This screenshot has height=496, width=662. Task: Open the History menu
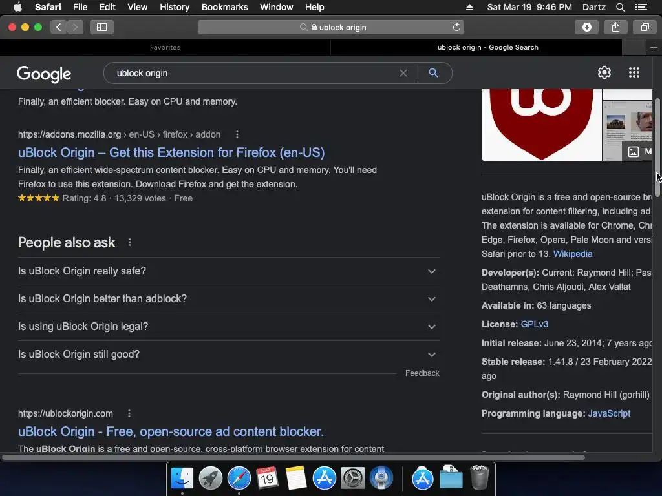point(175,7)
